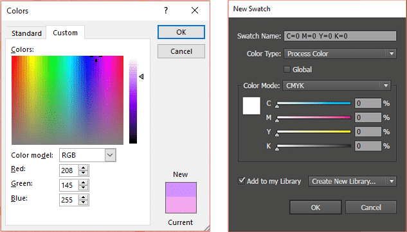Switch to the Standard tab

[x=26, y=33]
